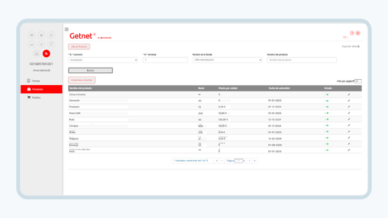Toggle Estado for the Bolsa product

pos(326,131)
